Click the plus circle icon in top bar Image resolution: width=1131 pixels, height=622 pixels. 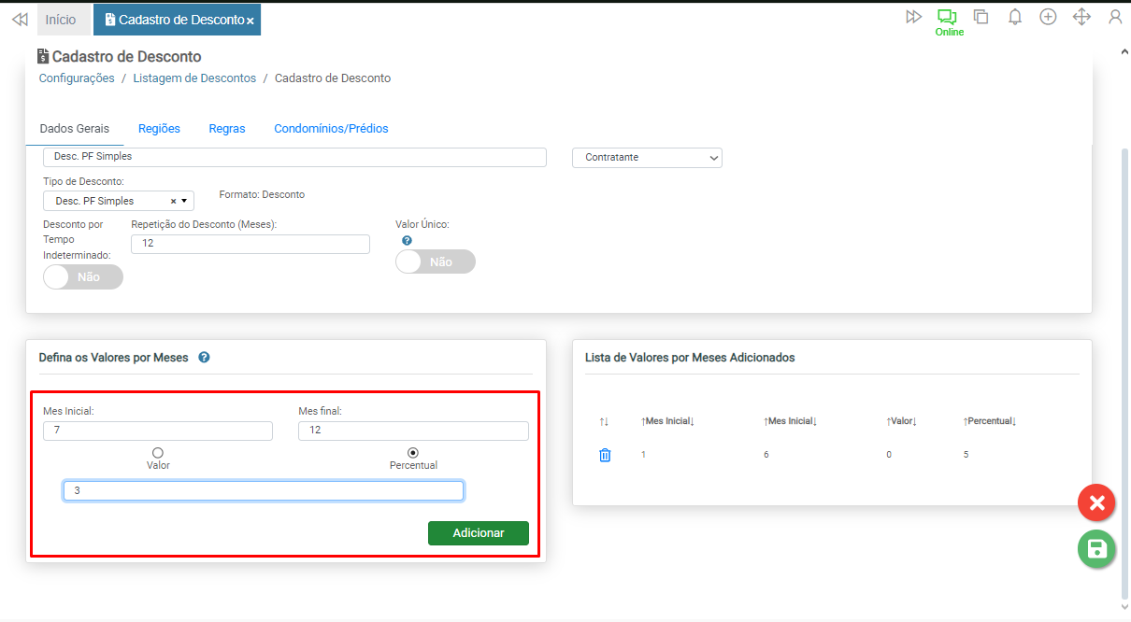(x=1048, y=17)
